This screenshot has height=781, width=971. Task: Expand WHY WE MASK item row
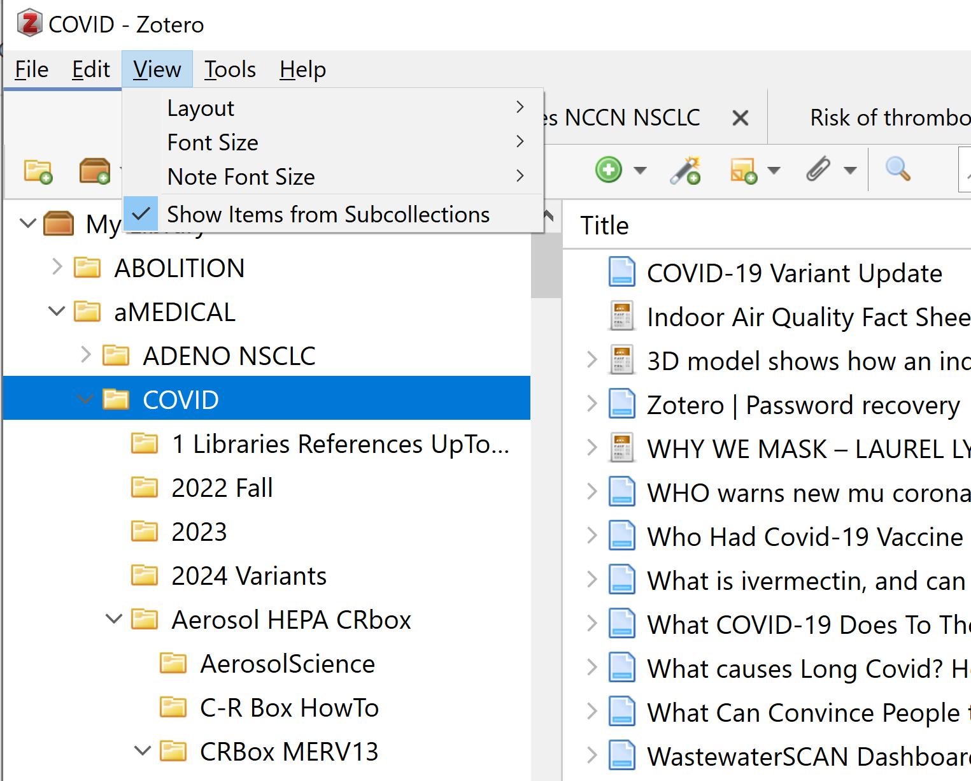point(592,448)
